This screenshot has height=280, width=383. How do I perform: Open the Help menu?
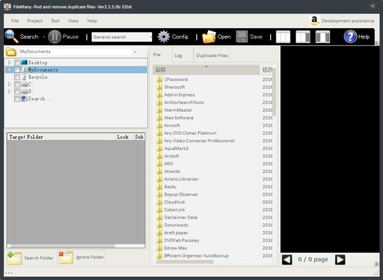point(92,21)
